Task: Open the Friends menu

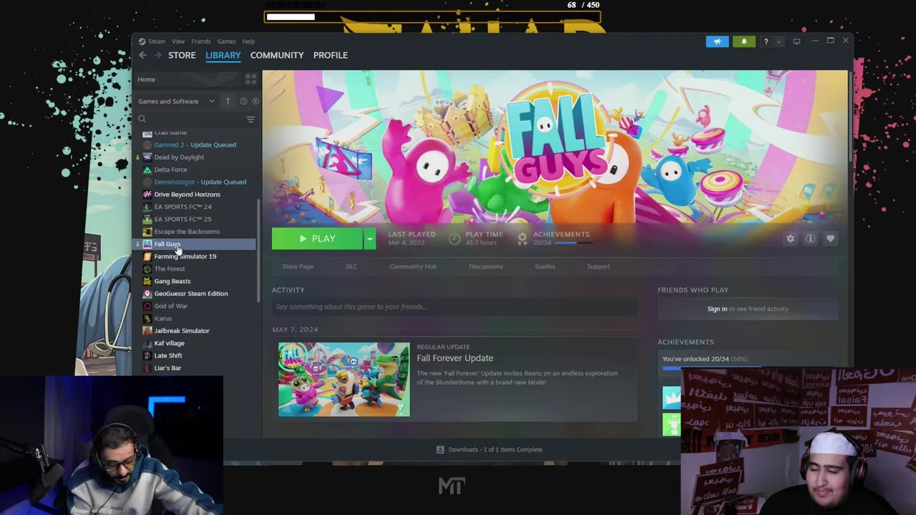Action: 201,41
